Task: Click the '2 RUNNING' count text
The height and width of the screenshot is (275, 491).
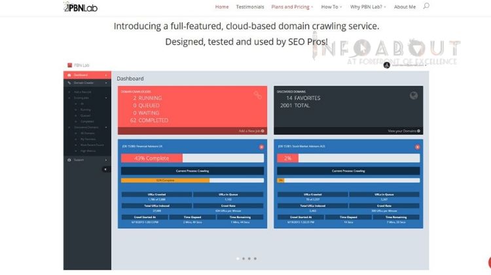Action: point(147,98)
